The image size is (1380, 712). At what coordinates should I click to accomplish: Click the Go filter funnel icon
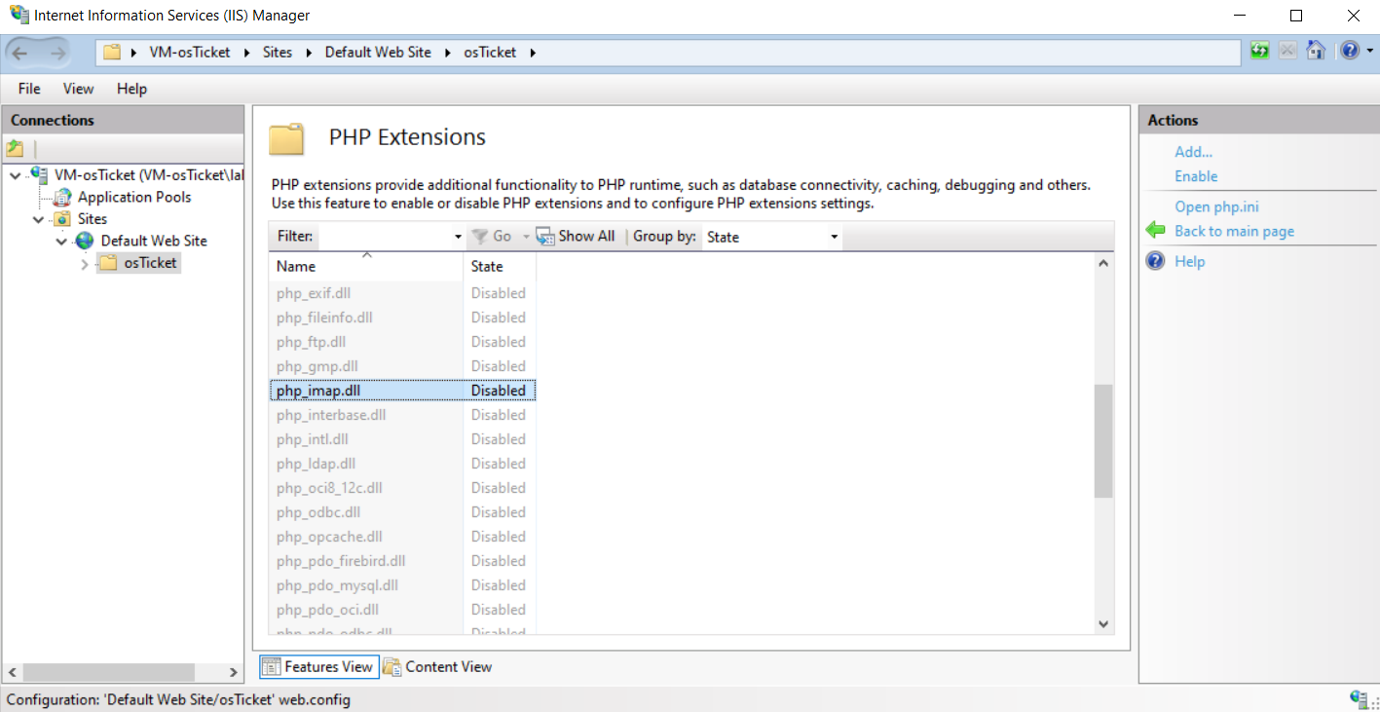coord(480,236)
